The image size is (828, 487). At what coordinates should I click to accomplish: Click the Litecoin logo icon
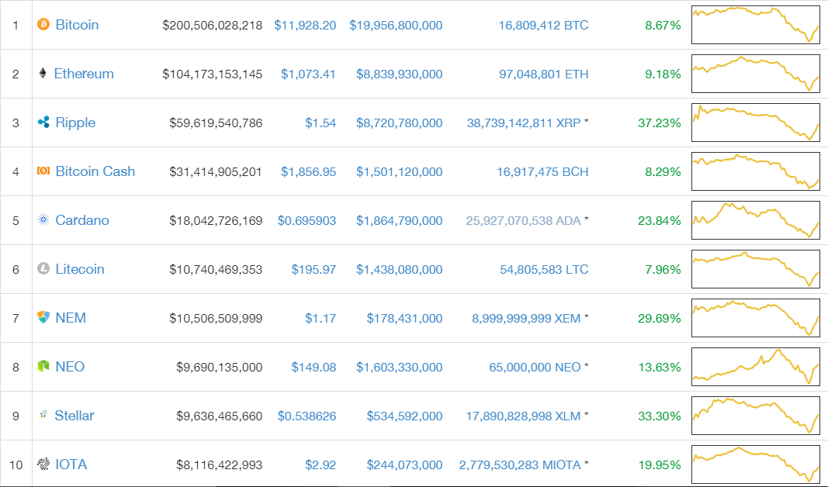(43, 268)
